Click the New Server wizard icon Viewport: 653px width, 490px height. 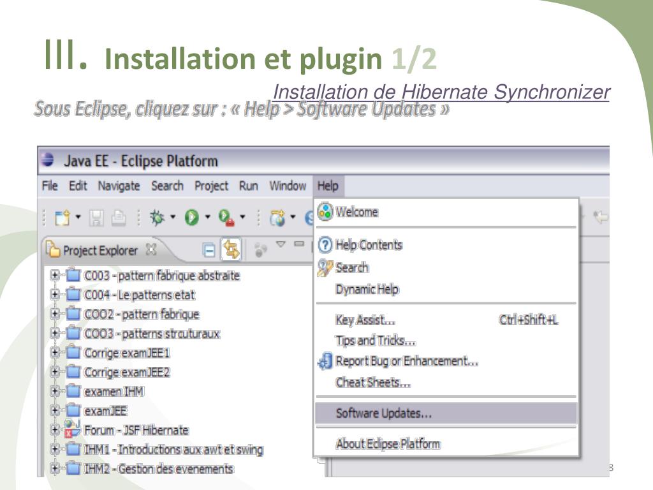click(277, 218)
